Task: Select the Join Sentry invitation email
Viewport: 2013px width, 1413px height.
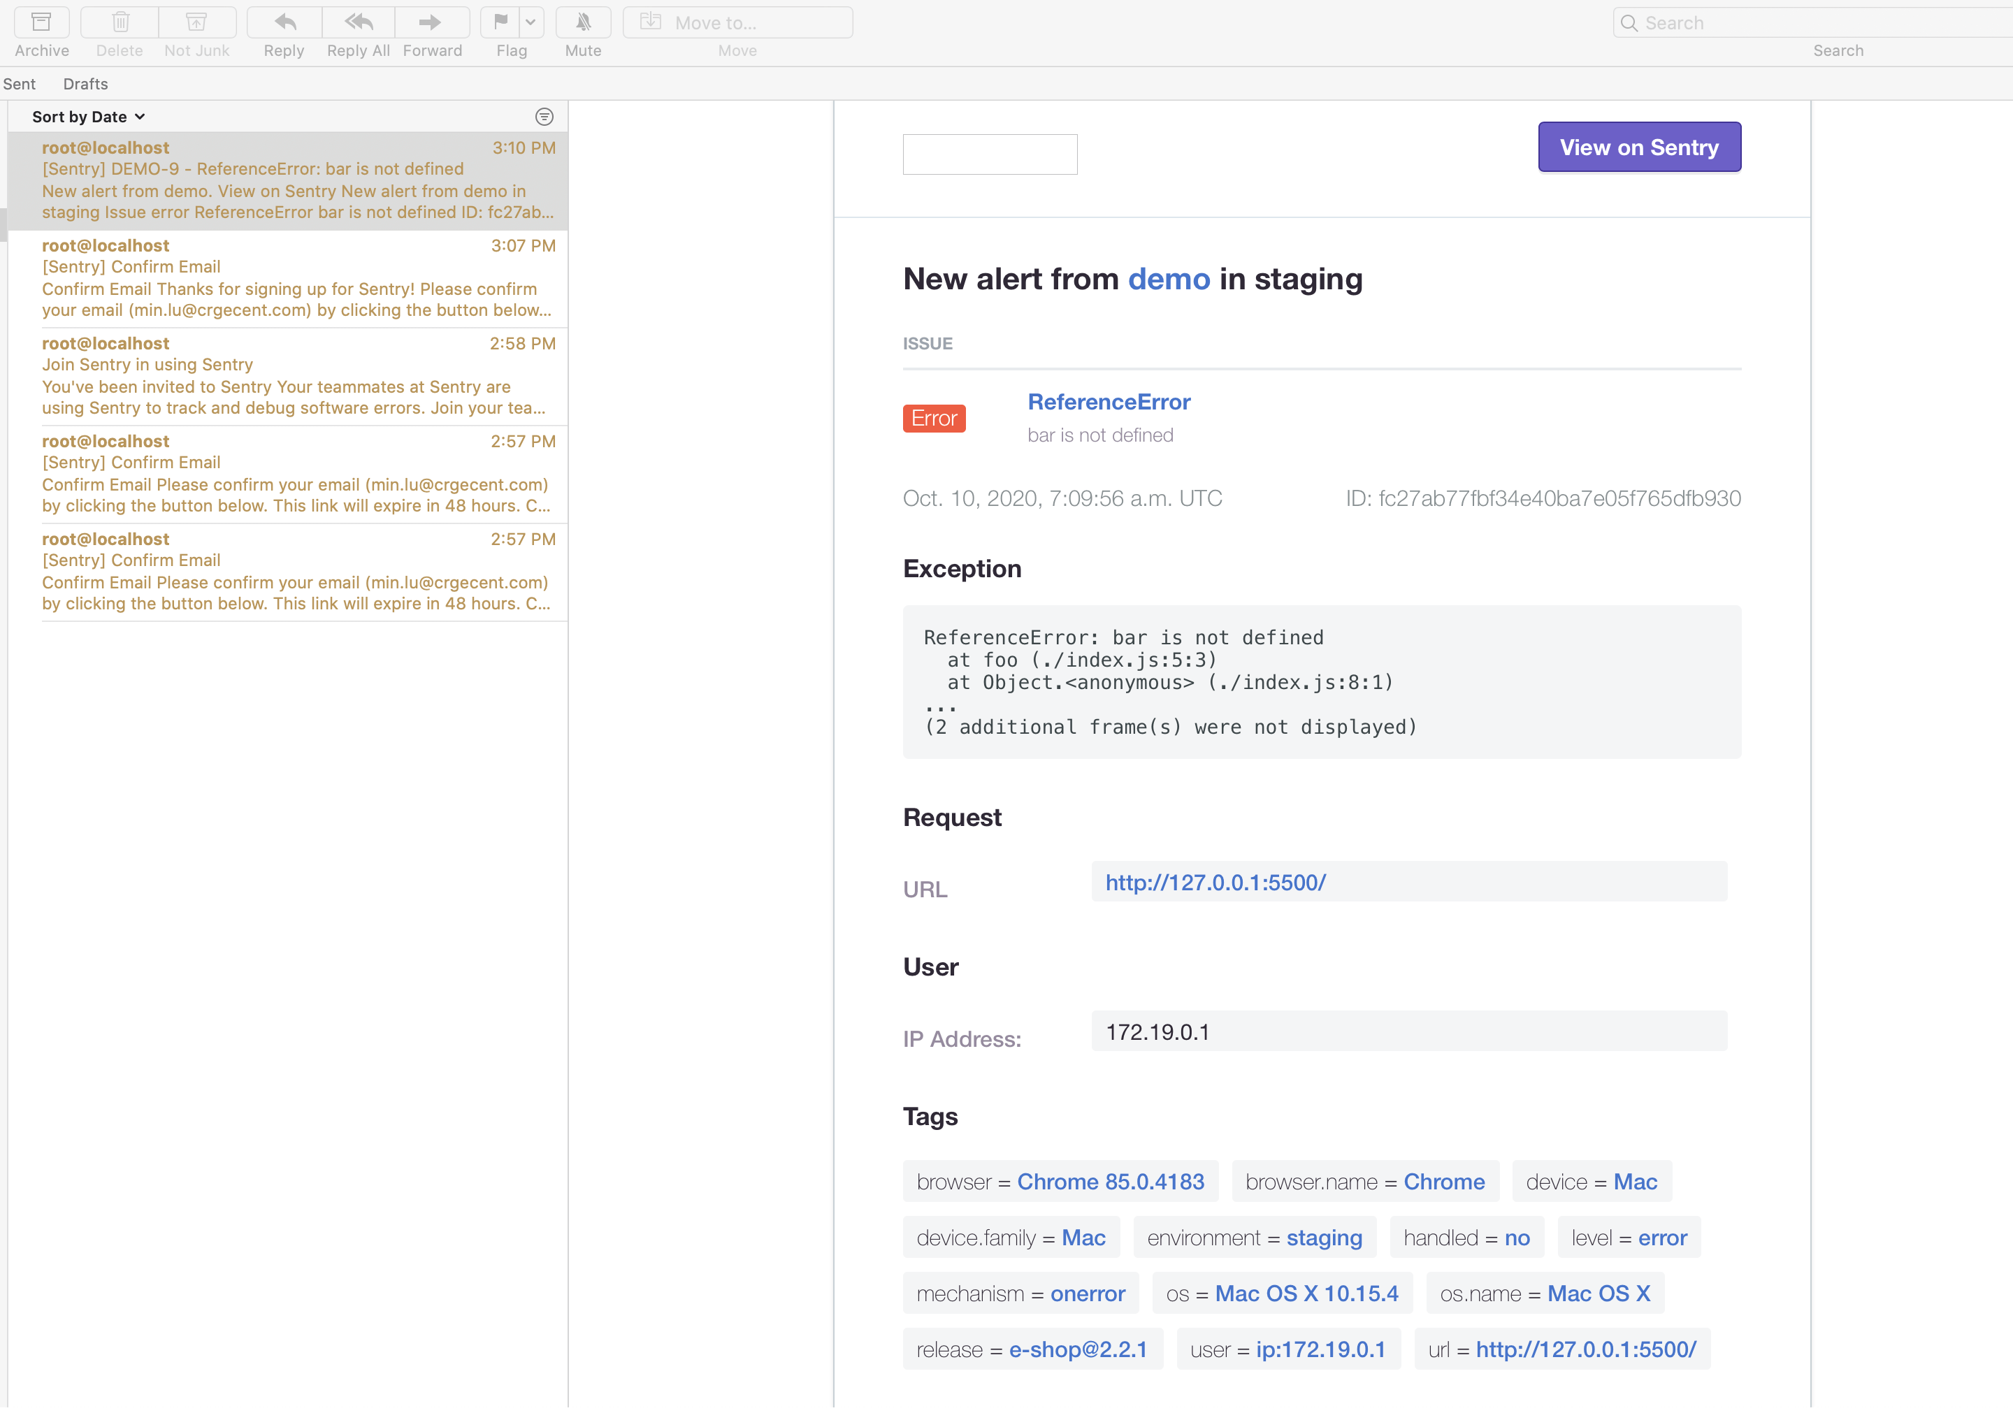Action: pos(287,377)
